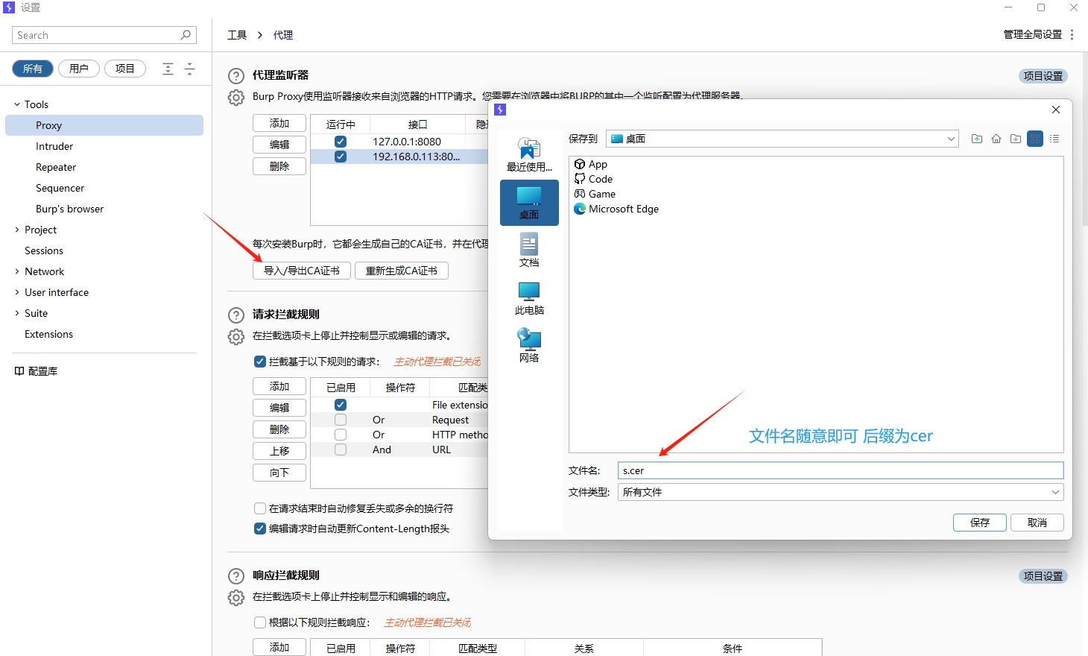Click 保存 to save the certificate
Image resolution: width=1088 pixels, height=656 pixels.
[979, 523]
